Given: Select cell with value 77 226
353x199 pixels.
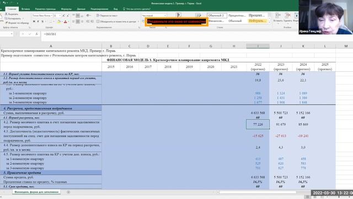Looking at the screenshot, I should (x=258, y=124).
